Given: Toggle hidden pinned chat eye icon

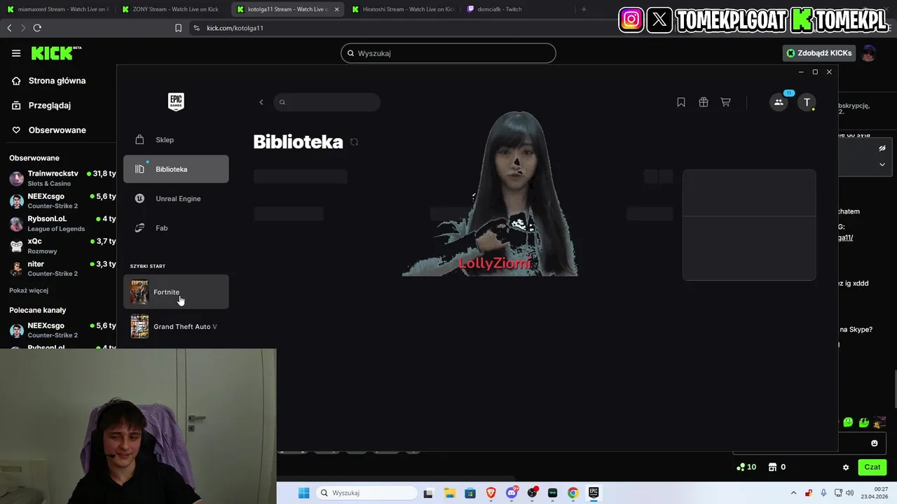Looking at the screenshot, I should pyautogui.click(x=882, y=148).
